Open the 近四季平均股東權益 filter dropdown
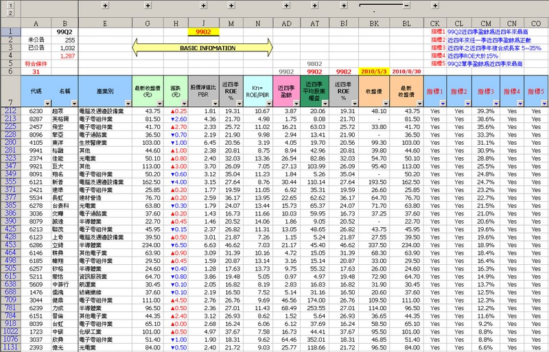The width and height of the screenshot is (549, 352). [325, 104]
